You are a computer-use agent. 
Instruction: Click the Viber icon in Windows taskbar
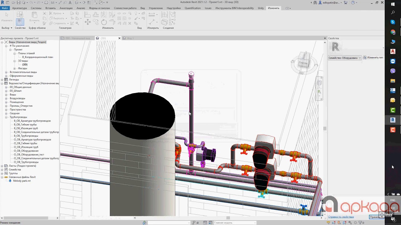(x=393, y=71)
